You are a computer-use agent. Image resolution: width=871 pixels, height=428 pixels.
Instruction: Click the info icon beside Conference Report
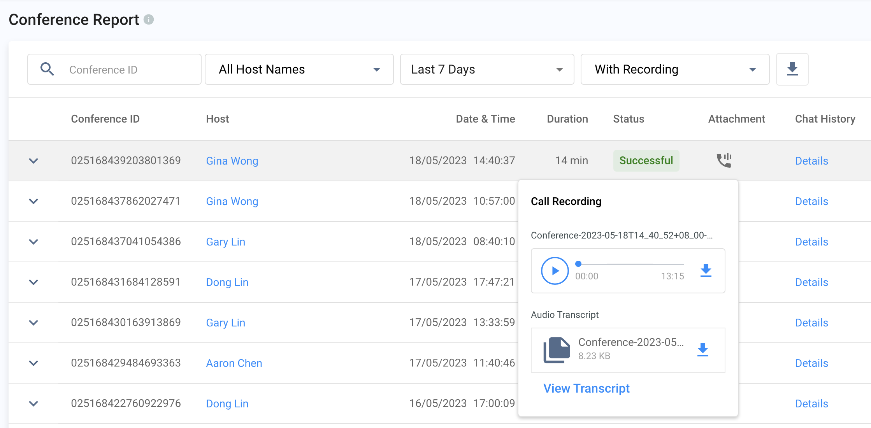tap(149, 19)
